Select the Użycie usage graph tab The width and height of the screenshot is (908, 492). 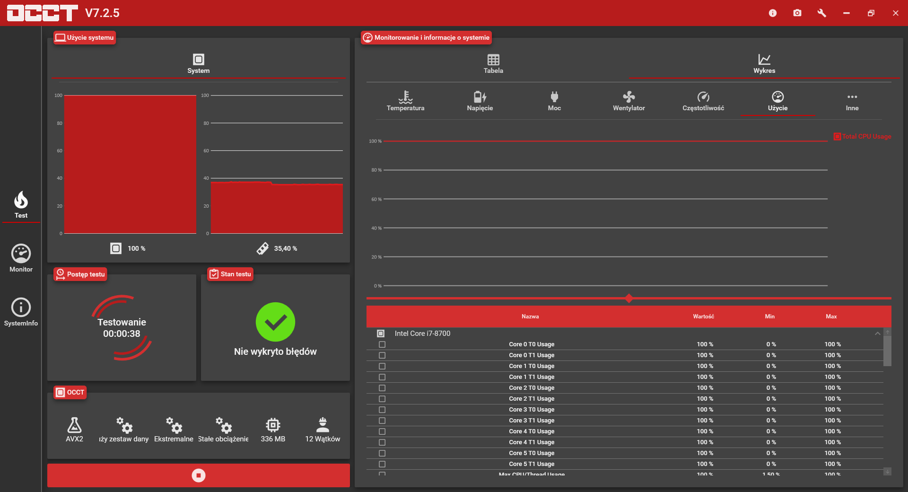777,101
